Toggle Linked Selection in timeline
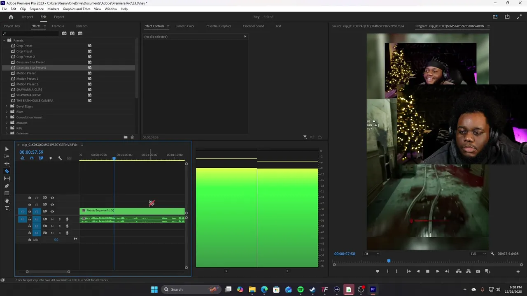Viewport: 527px width, 296px height. click(41, 158)
